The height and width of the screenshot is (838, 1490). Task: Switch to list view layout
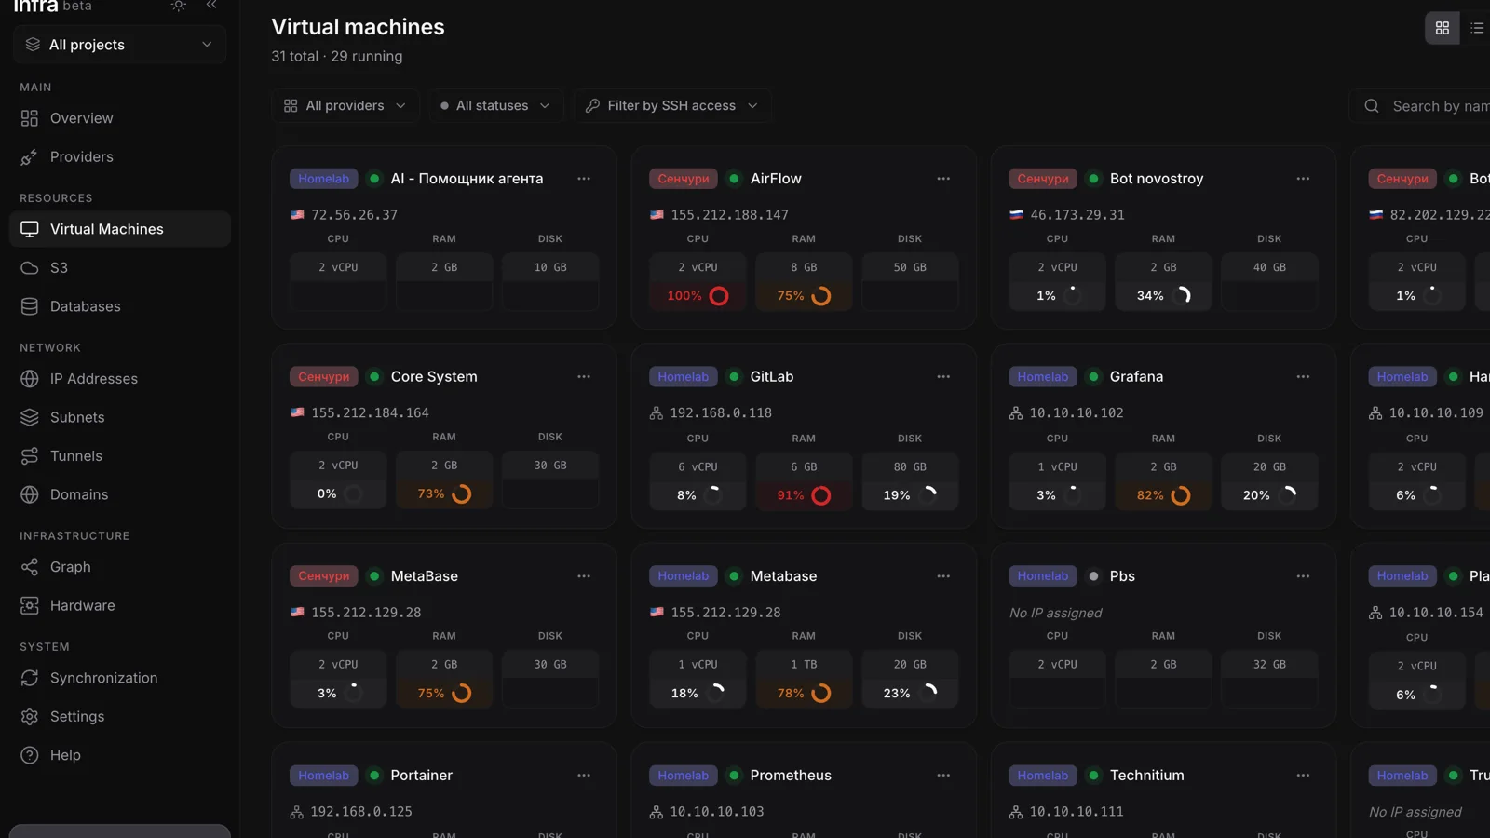[x=1477, y=28]
